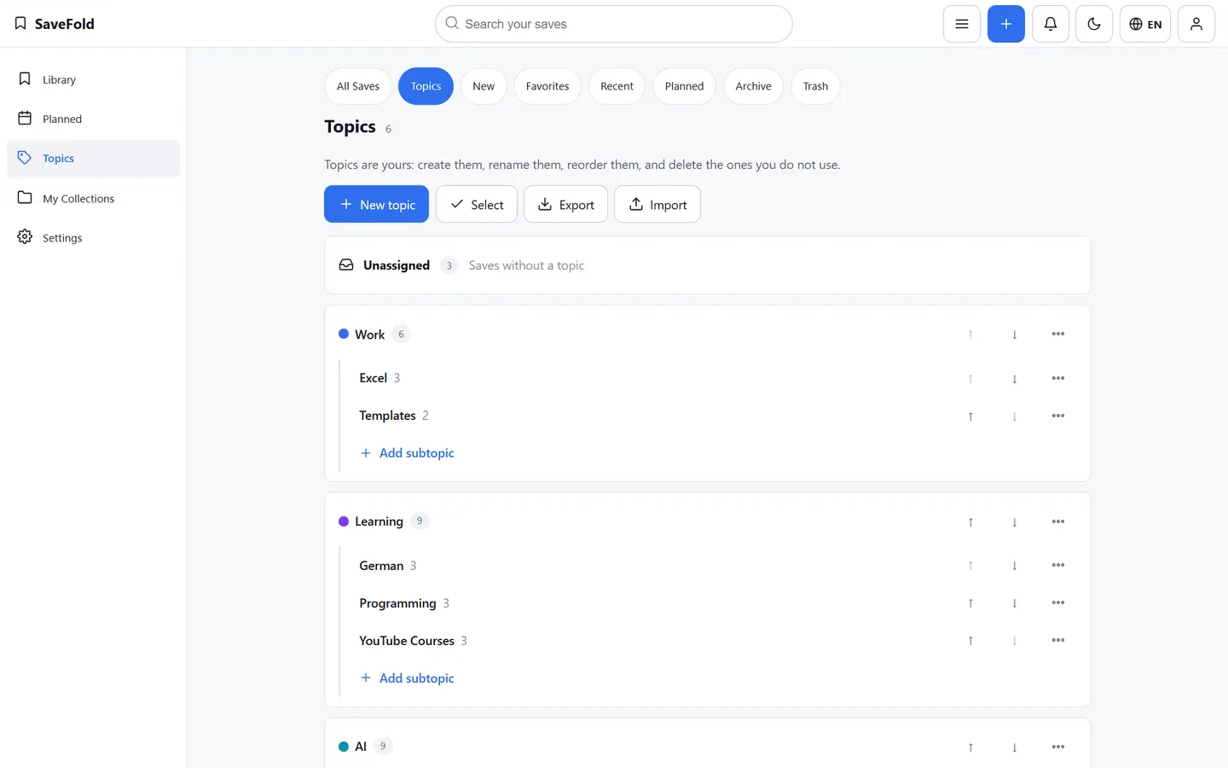Move Excel subtopic down
The width and height of the screenshot is (1228, 768).
1014,378
